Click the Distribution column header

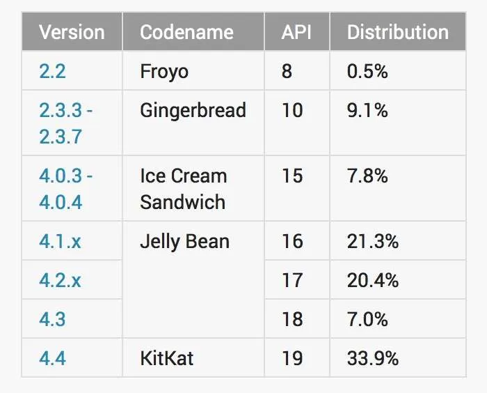point(398,31)
